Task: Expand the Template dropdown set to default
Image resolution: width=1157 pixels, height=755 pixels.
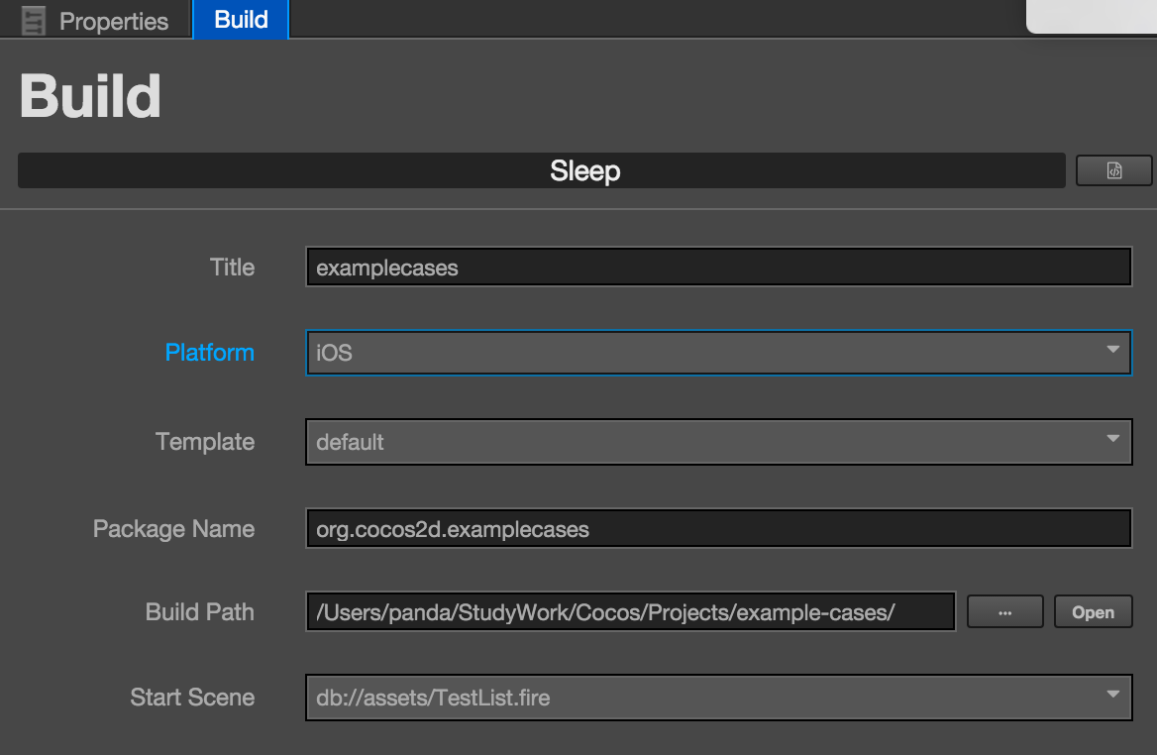Action: point(718,442)
